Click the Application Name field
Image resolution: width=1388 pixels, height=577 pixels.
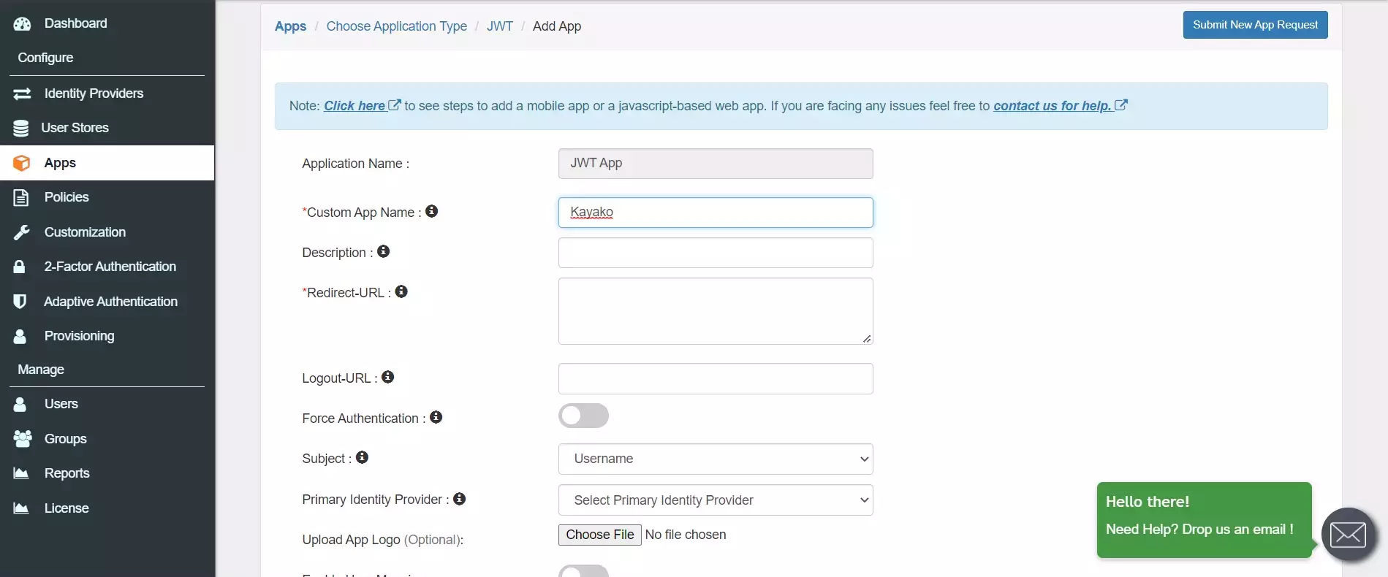(x=716, y=164)
